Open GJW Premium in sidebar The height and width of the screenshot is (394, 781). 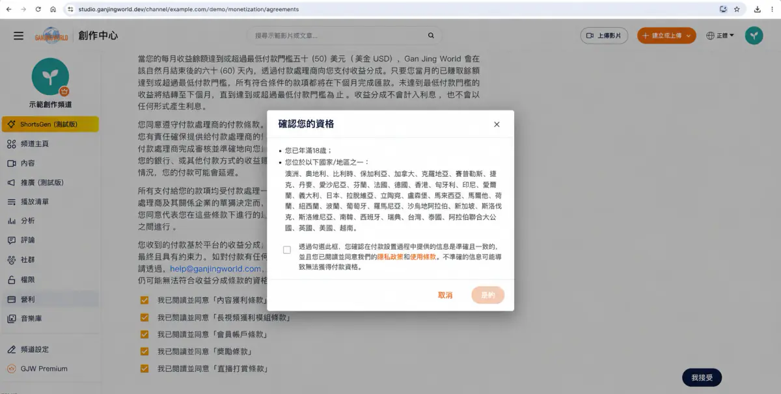point(50,369)
